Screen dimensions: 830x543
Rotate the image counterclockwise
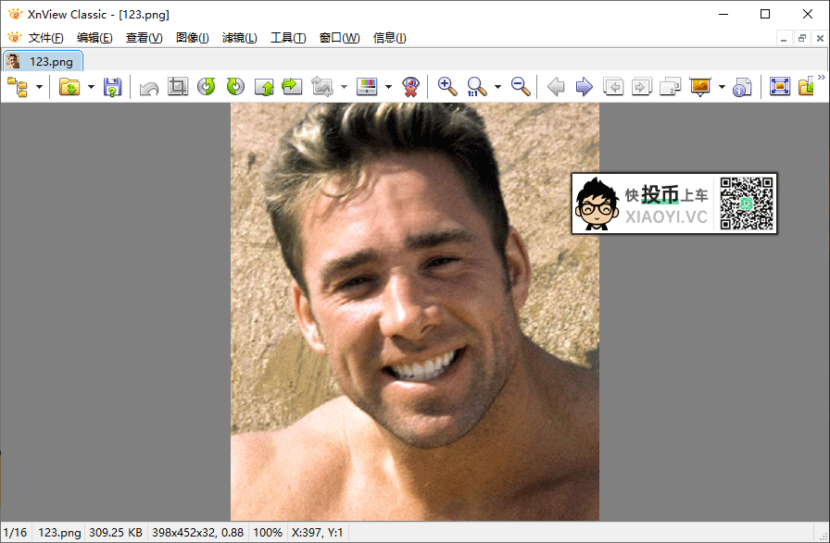click(206, 86)
